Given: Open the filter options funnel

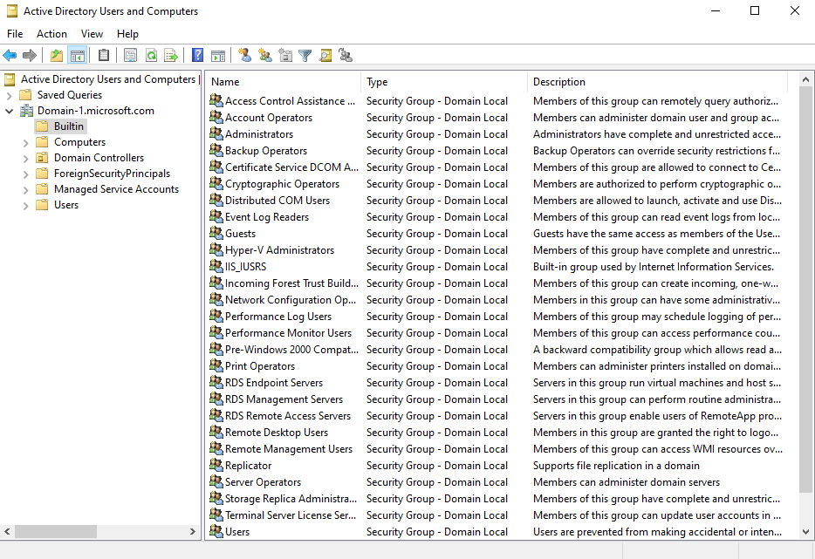Looking at the screenshot, I should (x=305, y=55).
